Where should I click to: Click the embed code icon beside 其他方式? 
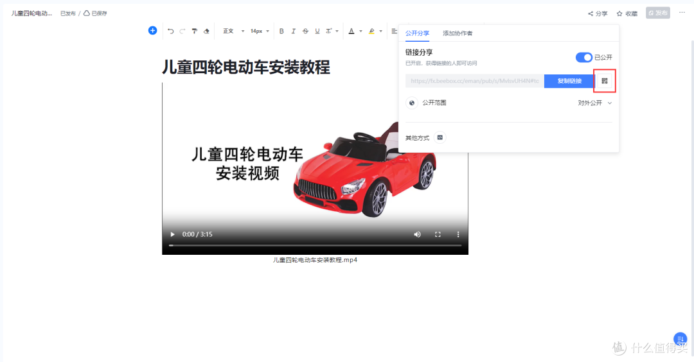coord(440,137)
